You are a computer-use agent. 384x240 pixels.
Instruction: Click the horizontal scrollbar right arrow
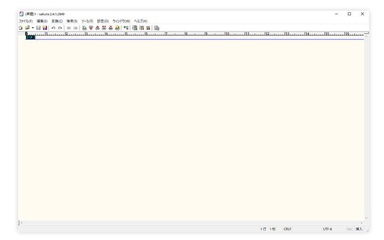[361, 222]
